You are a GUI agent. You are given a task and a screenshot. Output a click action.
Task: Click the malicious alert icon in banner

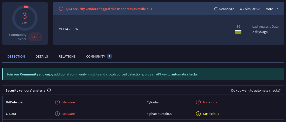tap(61, 9)
